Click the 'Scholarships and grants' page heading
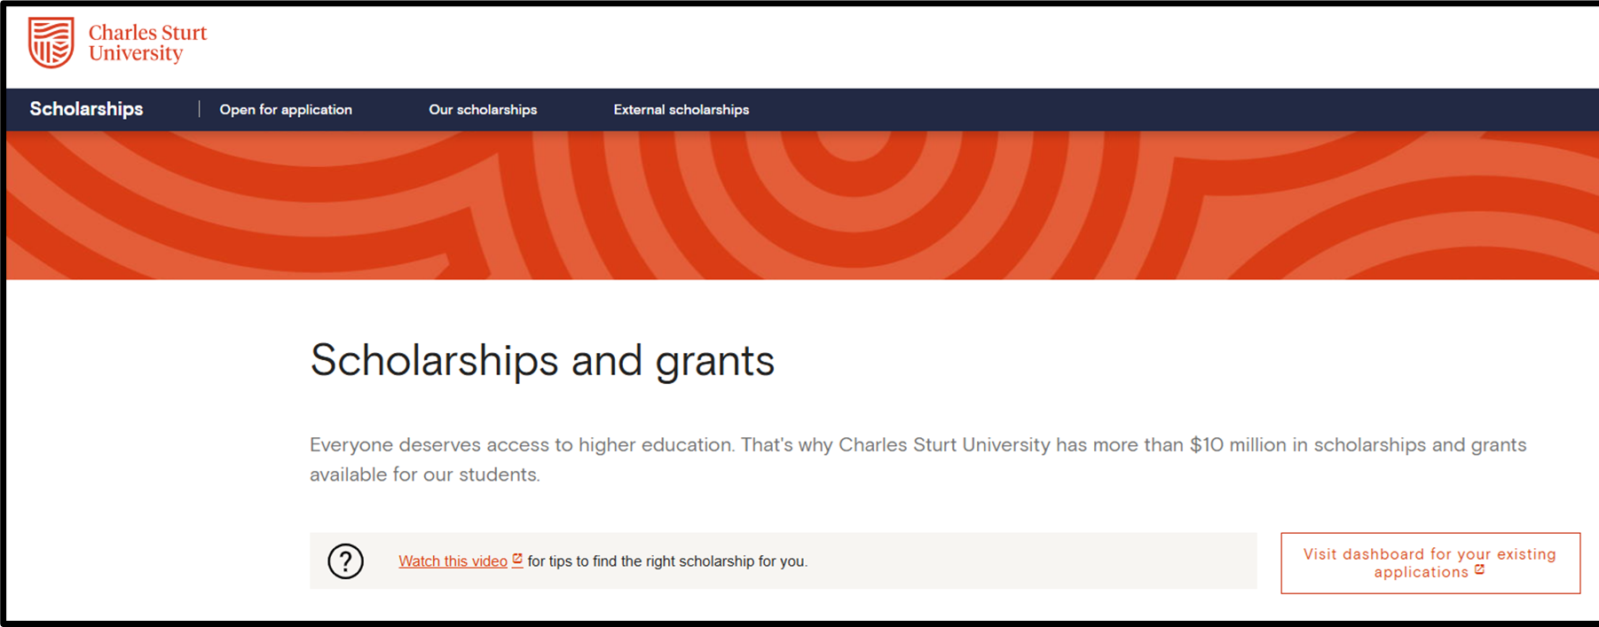Image resolution: width=1599 pixels, height=627 pixels. click(541, 360)
